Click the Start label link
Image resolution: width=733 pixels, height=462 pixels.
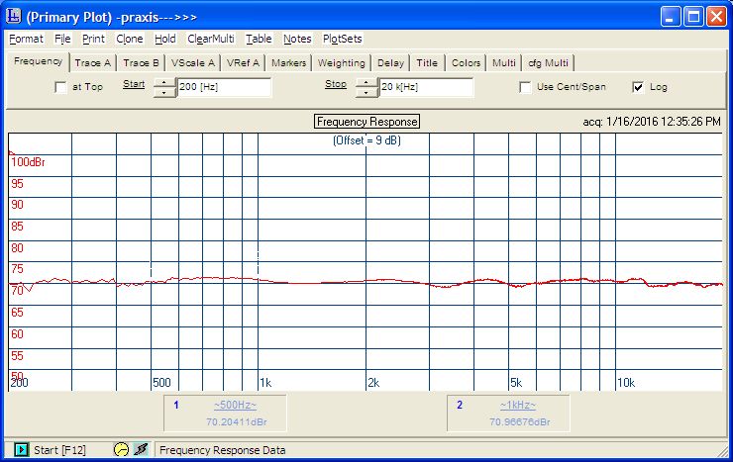[x=134, y=84]
